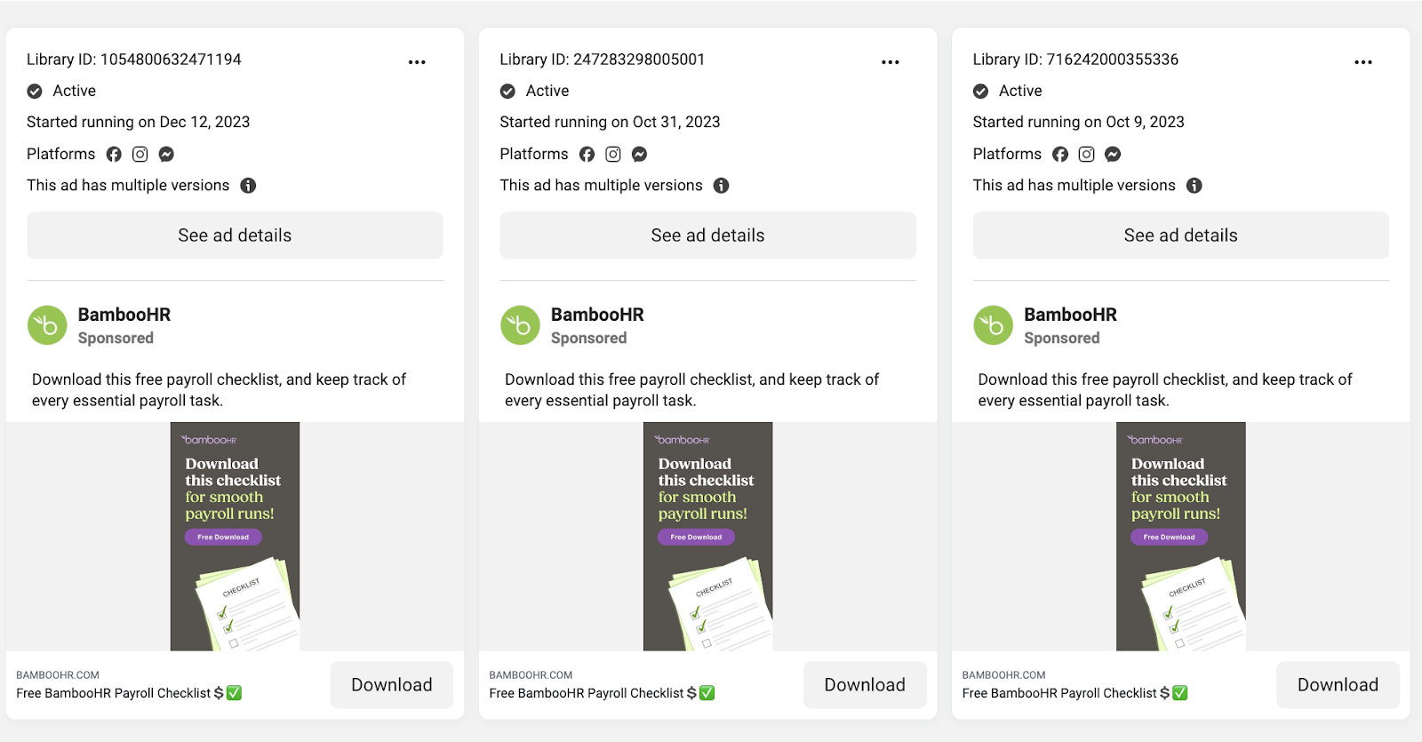Click multiple versions info icon in Oct 9 ad
Viewport: 1422px width, 742px height.
click(1194, 186)
